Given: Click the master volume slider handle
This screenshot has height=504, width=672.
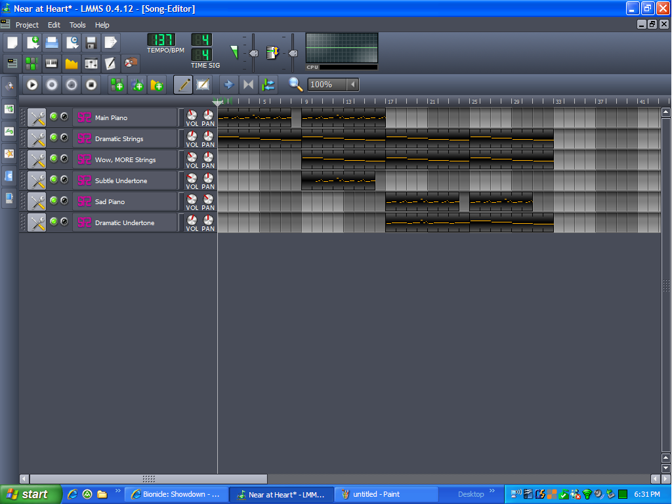Looking at the screenshot, I should point(253,53).
